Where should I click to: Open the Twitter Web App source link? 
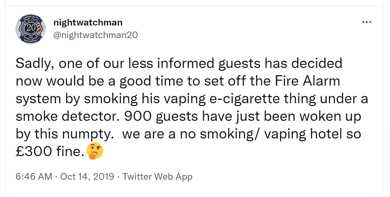(157, 176)
